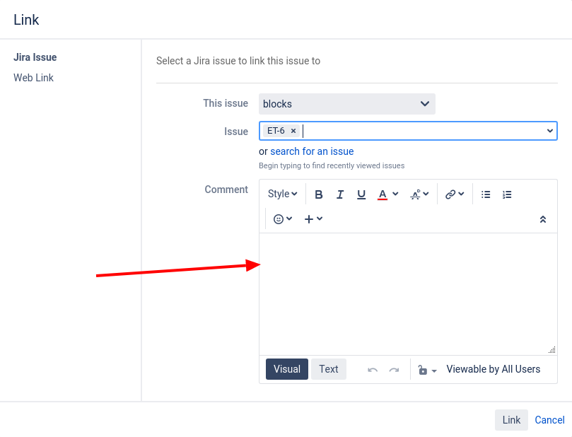Undo last edit in comment

[373, 370]
